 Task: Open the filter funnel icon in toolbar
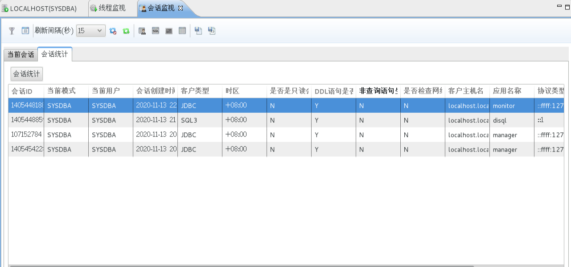click(12, 31)
